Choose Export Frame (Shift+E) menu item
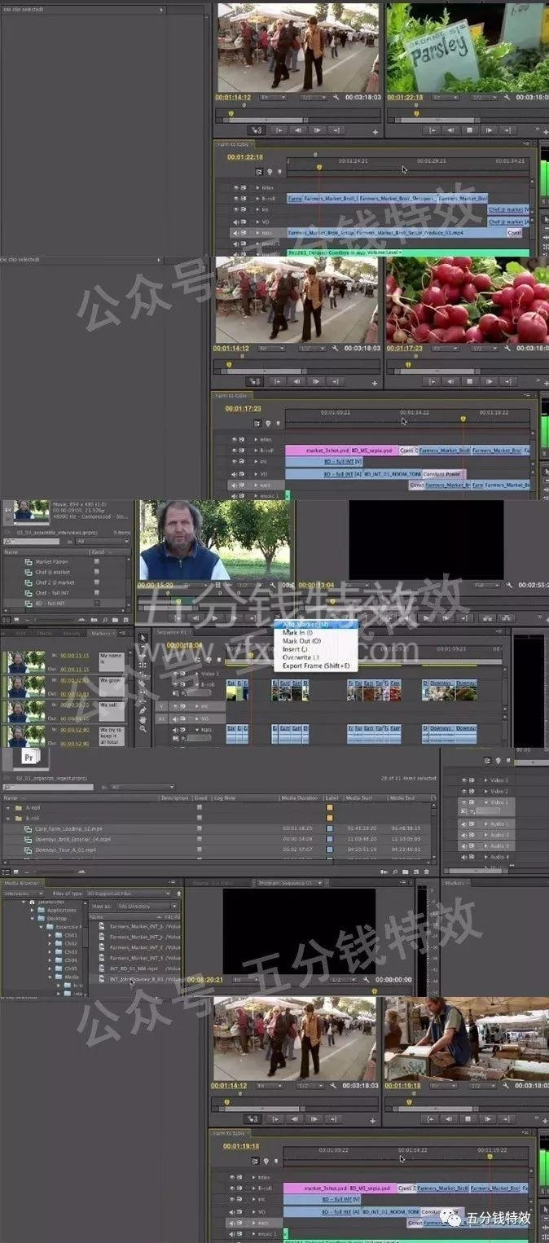549x1243 pixels. tap(316, 665)
